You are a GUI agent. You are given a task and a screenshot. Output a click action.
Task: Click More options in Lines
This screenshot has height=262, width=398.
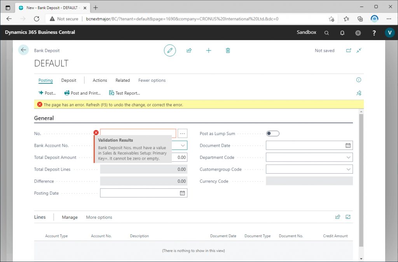pos(99,217)
